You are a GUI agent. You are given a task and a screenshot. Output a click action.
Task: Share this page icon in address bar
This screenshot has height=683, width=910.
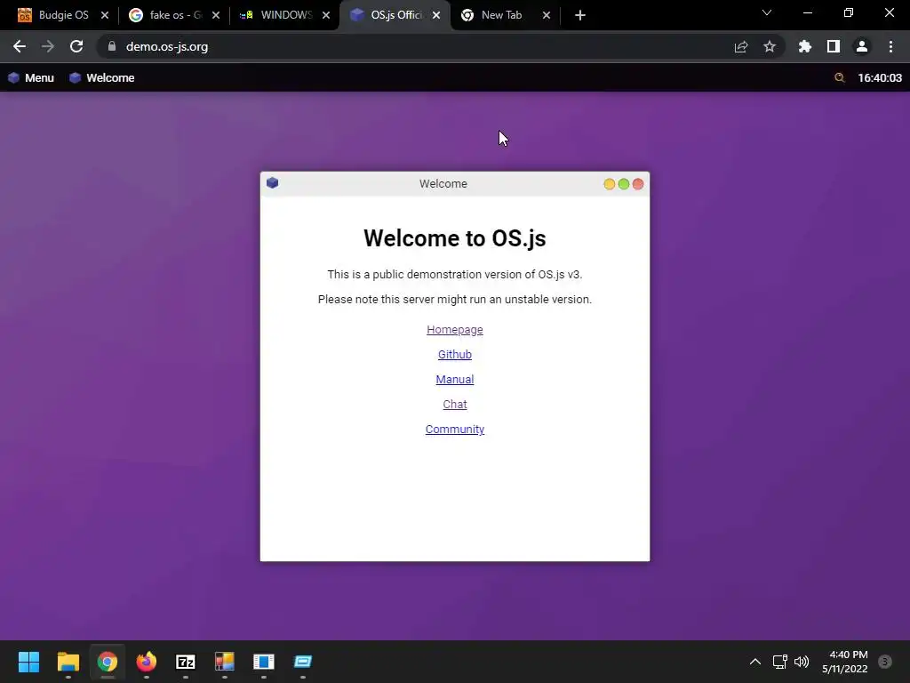741,46
